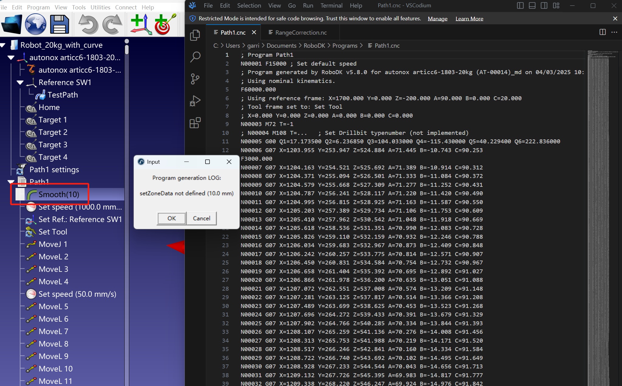Click the code minimap in VSCodium

tap(603, 217)
